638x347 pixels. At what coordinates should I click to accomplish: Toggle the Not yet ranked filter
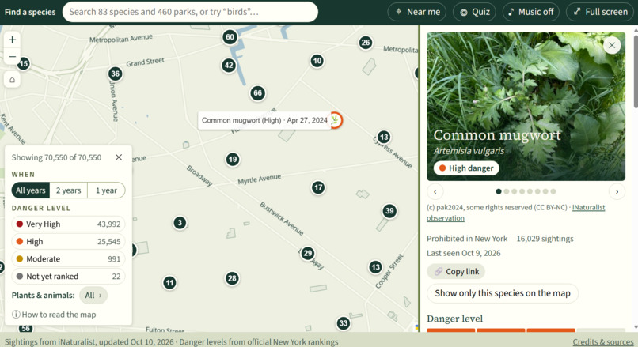pyautogui.click(x=68, y=277)
